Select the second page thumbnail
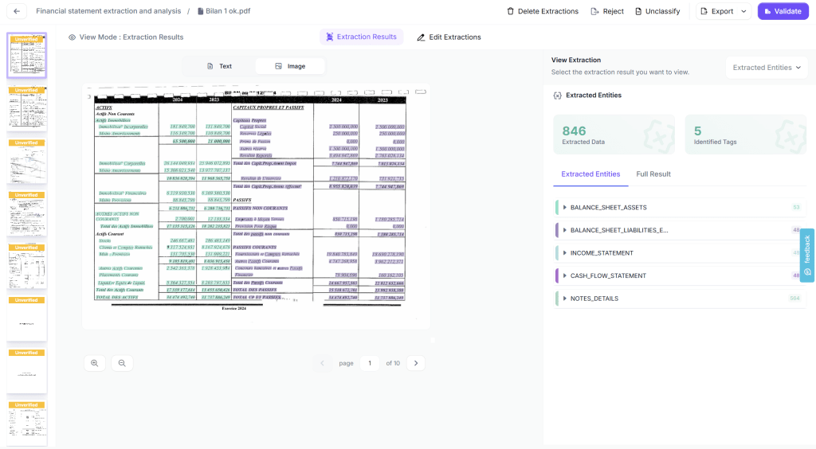Screen dimensions: 816x449 coord(27,107)
